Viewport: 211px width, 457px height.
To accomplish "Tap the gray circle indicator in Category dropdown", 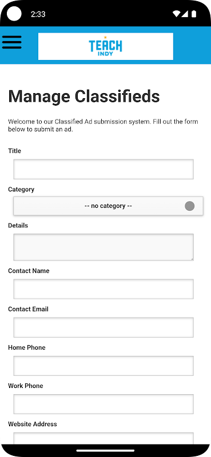I will pos(190,206).
